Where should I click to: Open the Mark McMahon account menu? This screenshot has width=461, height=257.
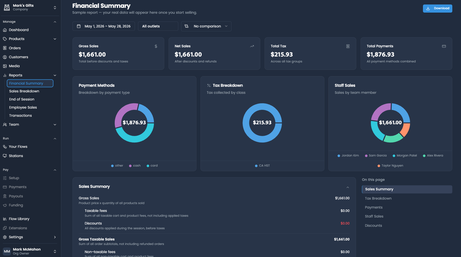coord(31,251)
